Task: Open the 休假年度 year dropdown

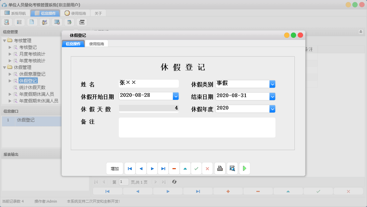Action: [272, 108]
